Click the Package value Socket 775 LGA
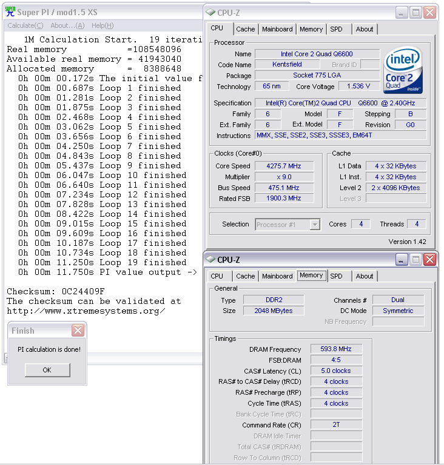This screenshot has height=465, width=444. point(317,75)
